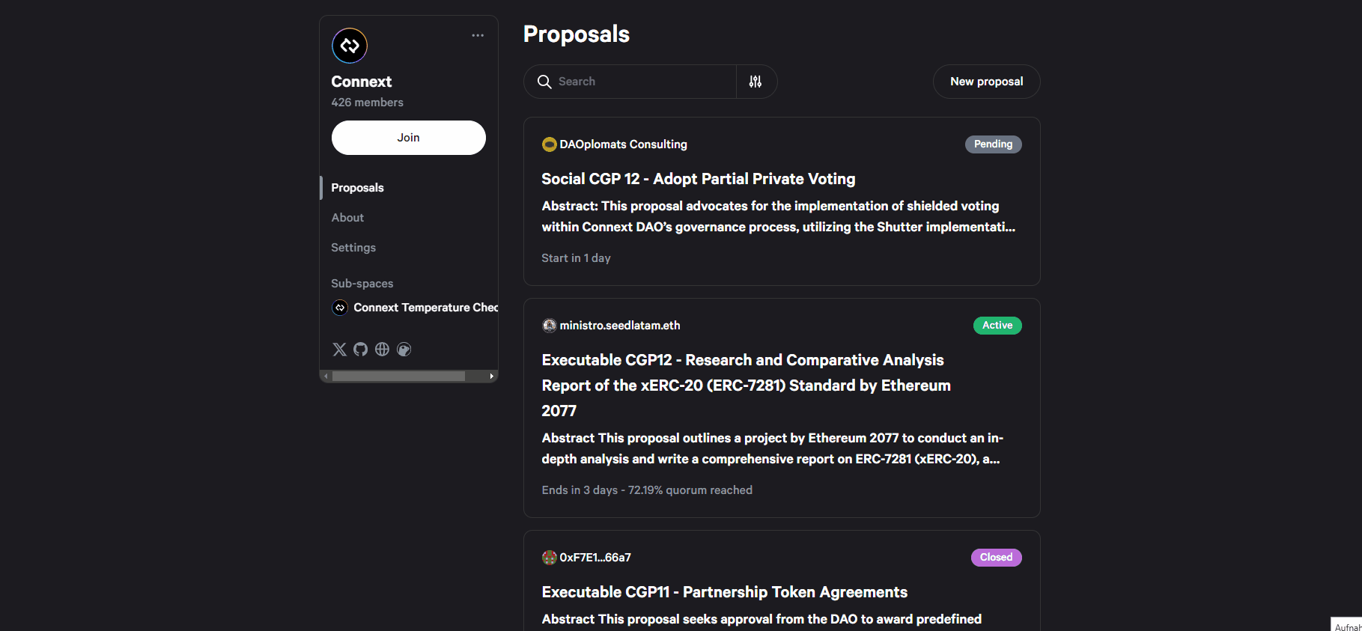This screenshot has width=1362, height=631.
Task: Open Connext's GitHub page
Action: point(361,350)
